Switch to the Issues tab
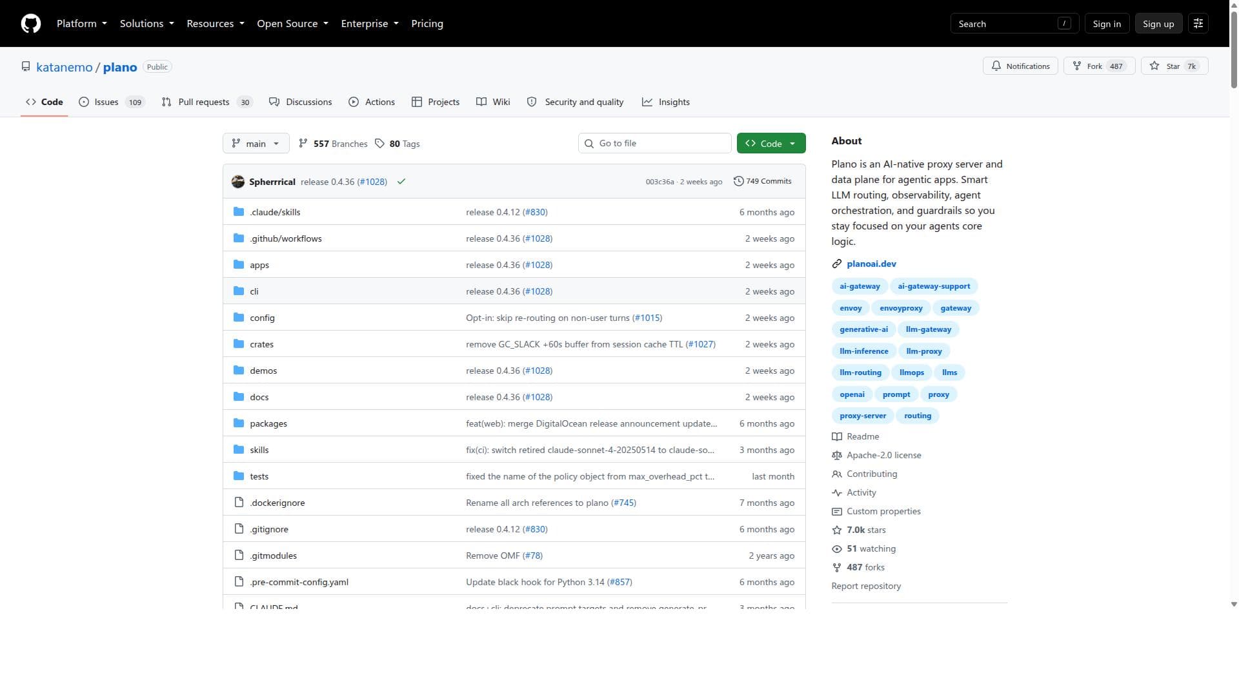The width and height of the screenshot is (1239, 696). pos(112,102)
